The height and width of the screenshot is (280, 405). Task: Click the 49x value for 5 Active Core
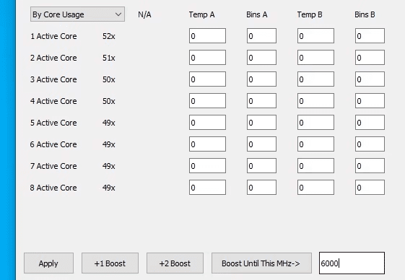point(109,123)
